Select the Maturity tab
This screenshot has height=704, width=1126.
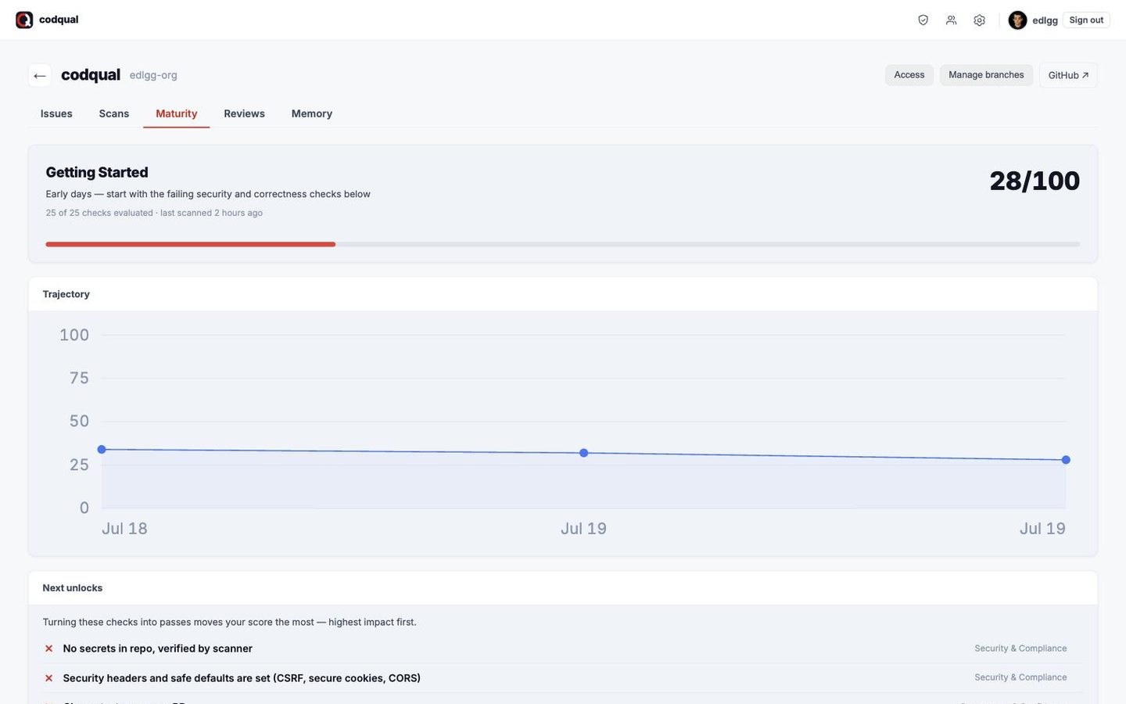coord(177,113)
